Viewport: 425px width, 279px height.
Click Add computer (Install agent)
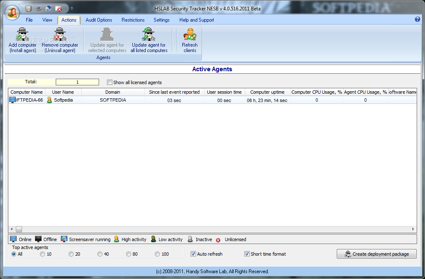22,40
